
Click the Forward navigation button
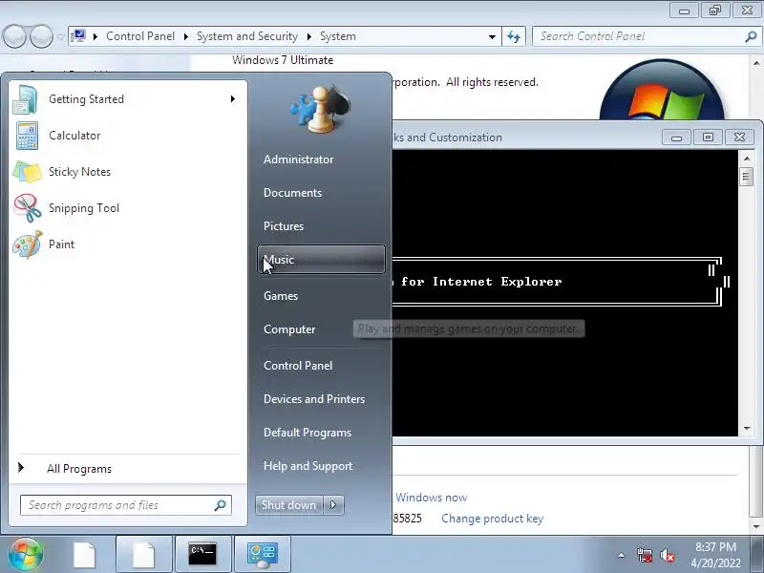(41, 36)
